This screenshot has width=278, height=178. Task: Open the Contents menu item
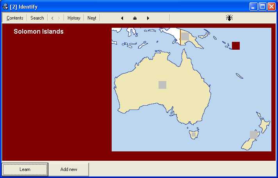(15, 18)
